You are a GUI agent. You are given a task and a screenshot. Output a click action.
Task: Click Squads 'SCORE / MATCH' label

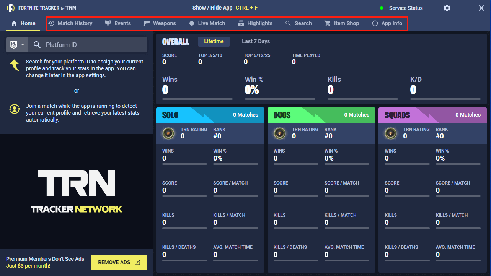453,183
